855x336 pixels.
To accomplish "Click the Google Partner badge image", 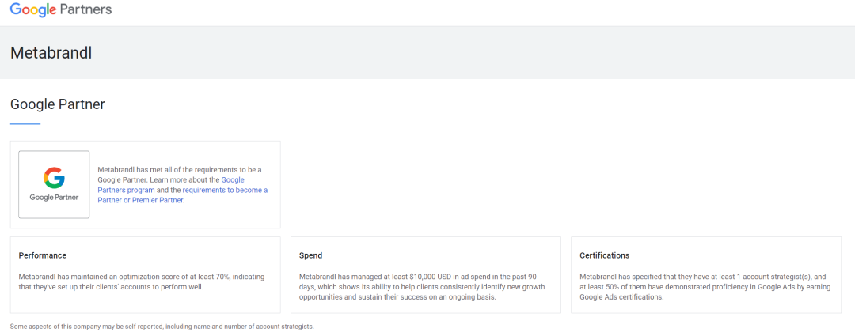I will [54, 185].
